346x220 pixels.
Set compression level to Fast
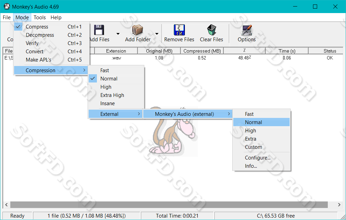[116, 70]
